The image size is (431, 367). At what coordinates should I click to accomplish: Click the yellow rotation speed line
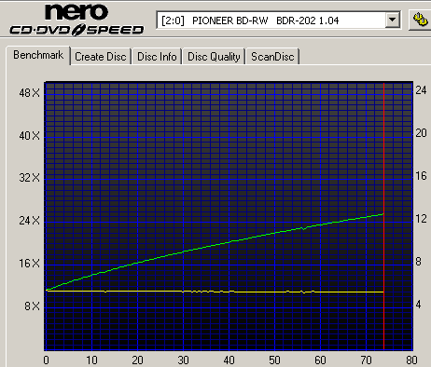pos(215,292)
